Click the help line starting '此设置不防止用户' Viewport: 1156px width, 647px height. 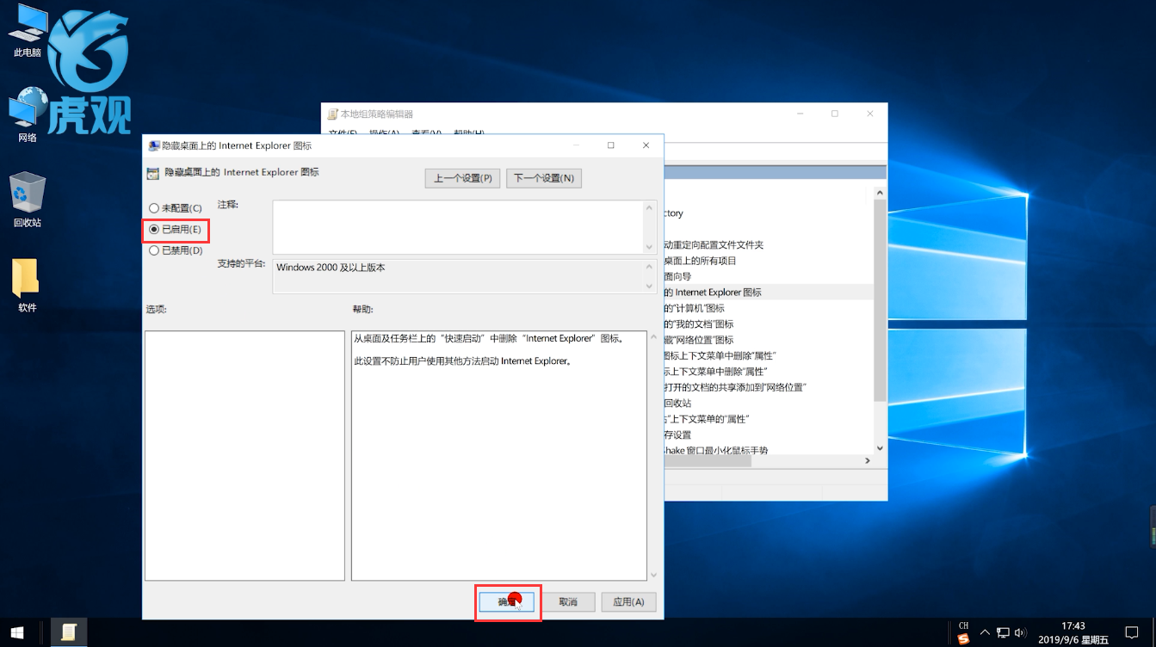pyautogui.click(x=463, y=361)
